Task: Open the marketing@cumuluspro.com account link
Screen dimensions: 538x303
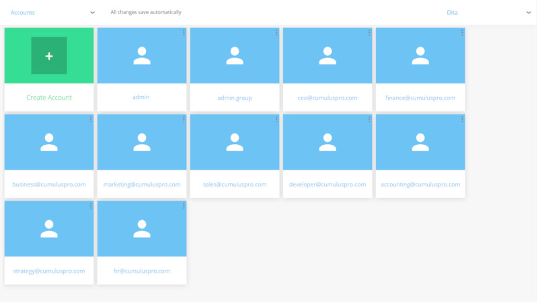Action: (142, 184)
